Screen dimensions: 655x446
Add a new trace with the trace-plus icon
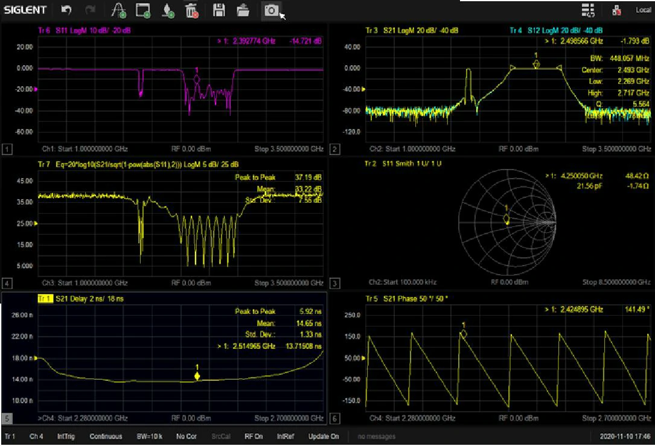(119, 10)
